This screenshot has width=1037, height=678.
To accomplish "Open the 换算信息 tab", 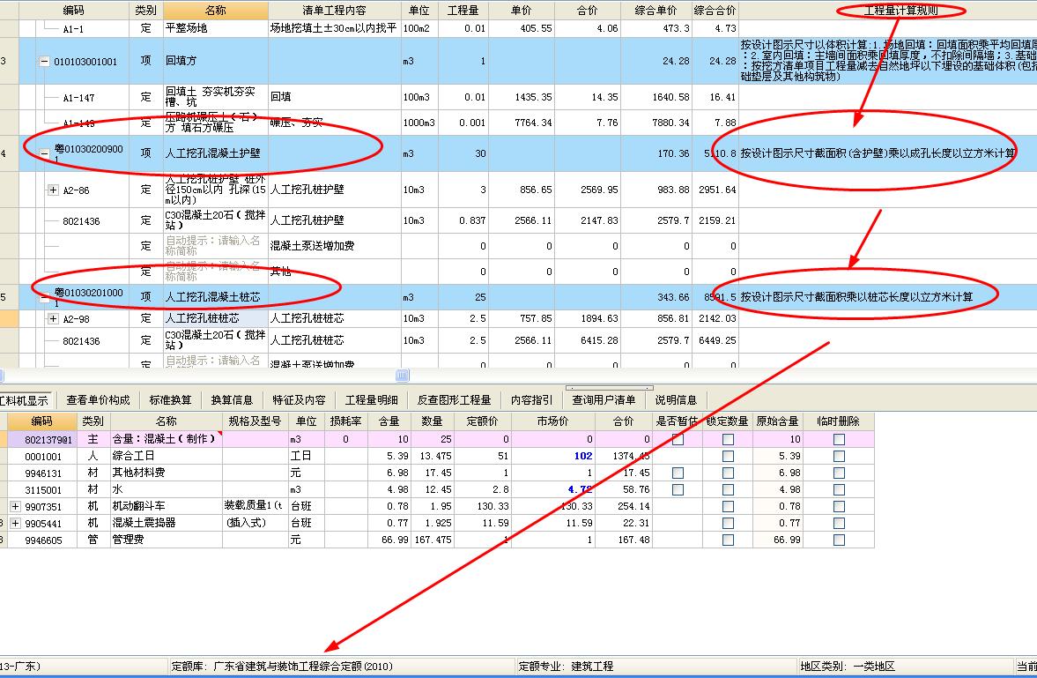I will (x=232, y=400).
